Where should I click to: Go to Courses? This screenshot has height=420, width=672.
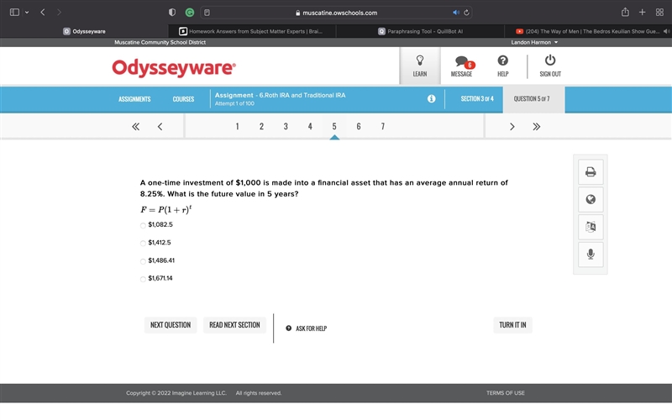pyautogui.click(x=183, y=99)
